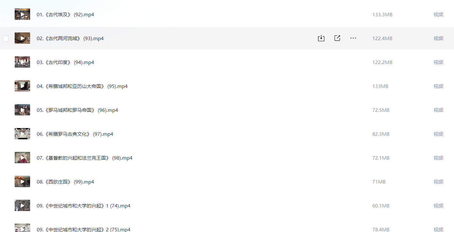The image size is (454, 232).
Task: Play 06.《希腊罗马古典文化》 video thumbnail
Action: tap(22, 134)
